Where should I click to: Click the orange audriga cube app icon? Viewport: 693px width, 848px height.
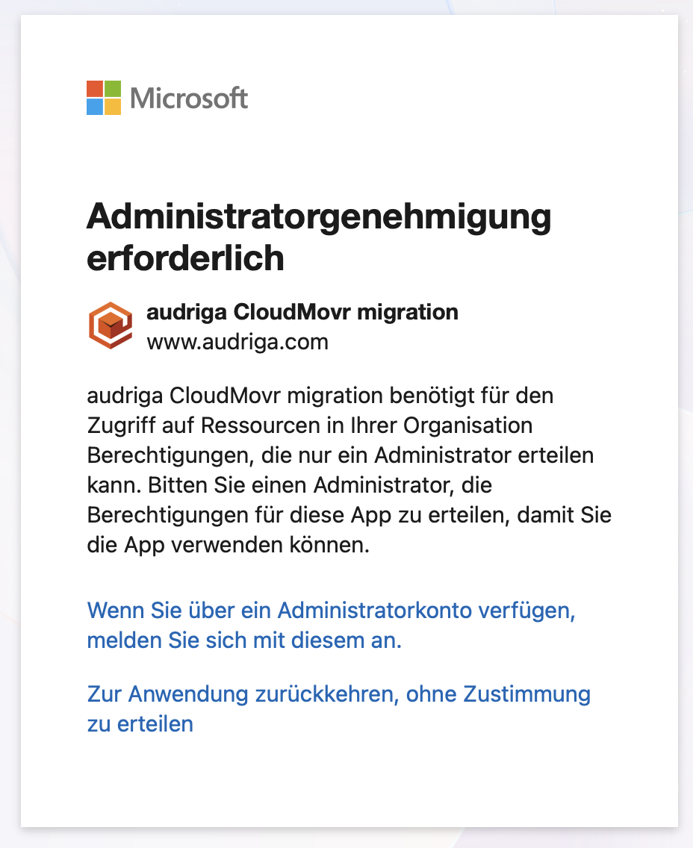tap(111, 325)
